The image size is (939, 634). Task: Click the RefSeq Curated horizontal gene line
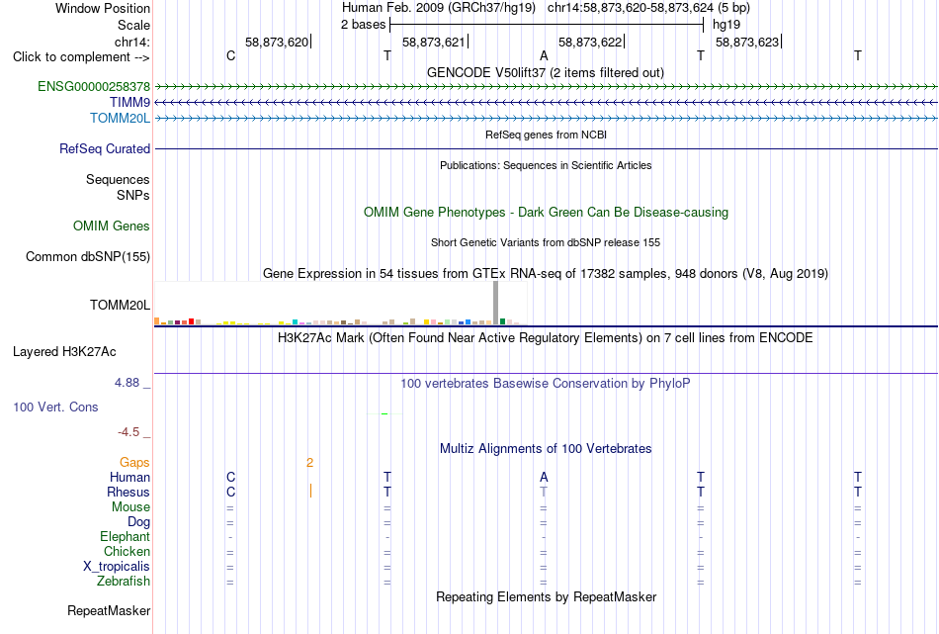[x=546, y=148]
